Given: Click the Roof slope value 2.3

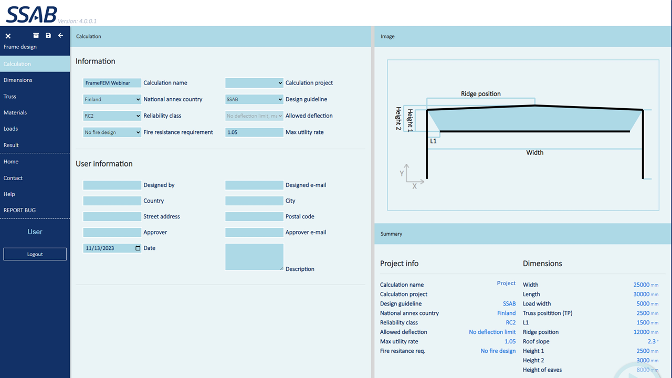Looking at the screenshot, I should point(651,341).
